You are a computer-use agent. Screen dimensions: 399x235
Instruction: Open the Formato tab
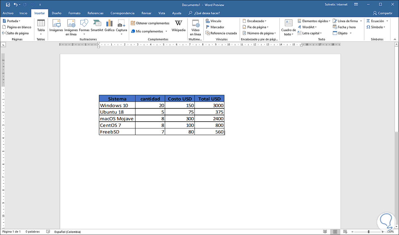pos(74,13)
